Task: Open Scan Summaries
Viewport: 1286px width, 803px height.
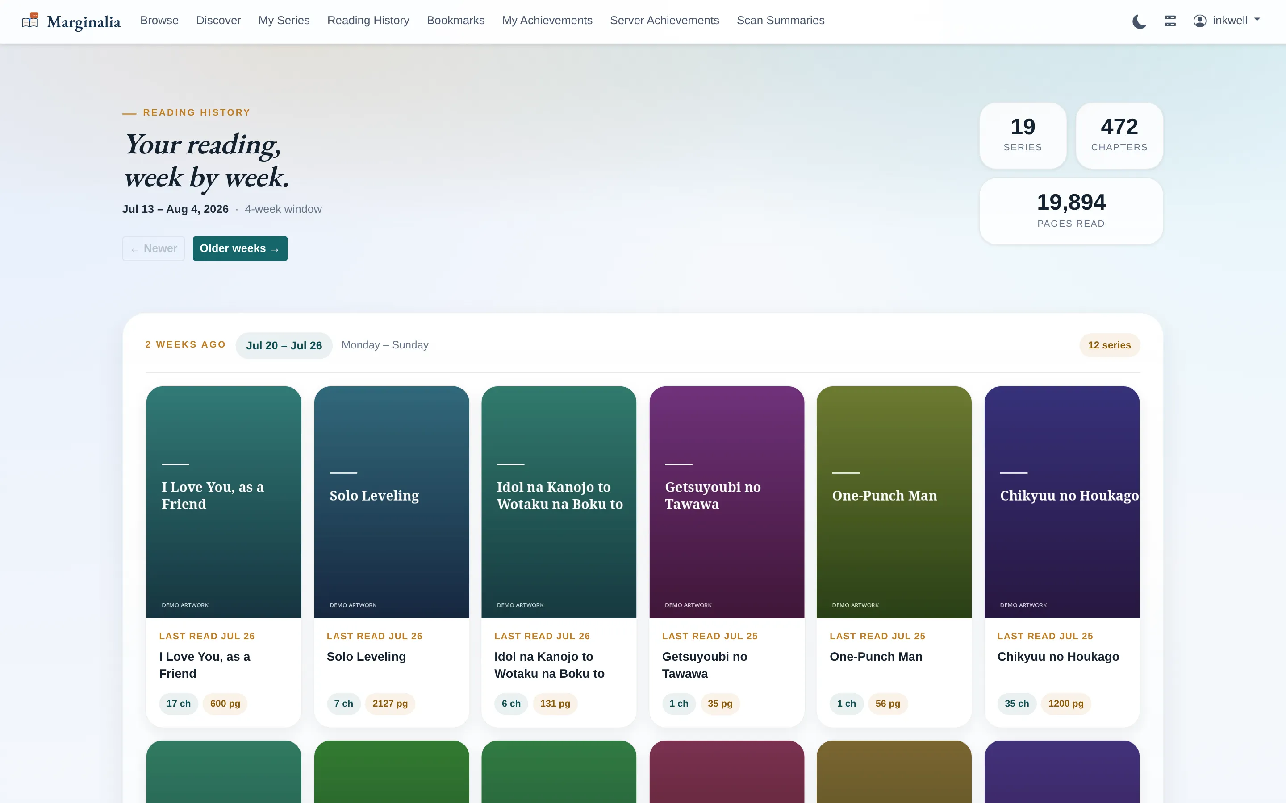Action: pyautogui.click(x=780, y=20)
